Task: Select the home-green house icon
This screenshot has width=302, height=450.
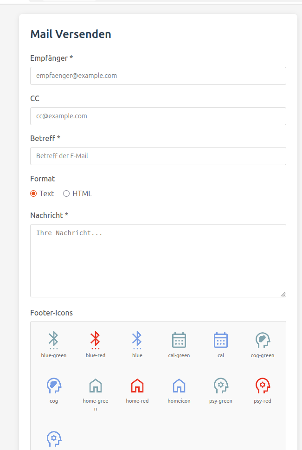Action: point(96,386)
